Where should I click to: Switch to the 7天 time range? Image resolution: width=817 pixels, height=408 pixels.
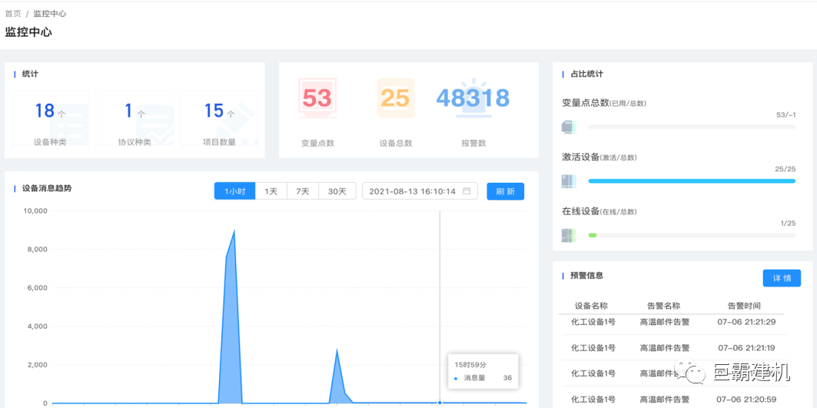(303, 191)
